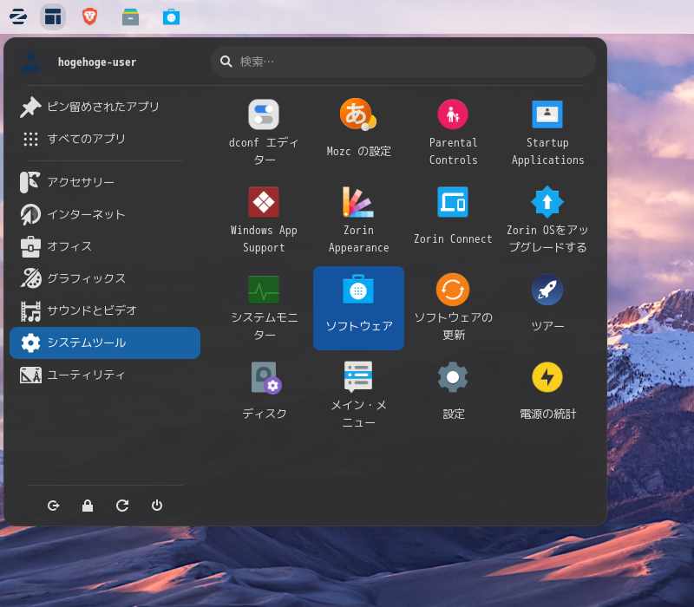Select システムツール category
Image resolution: width=694 pixels, height=607 pixels.
pos(105,343)
